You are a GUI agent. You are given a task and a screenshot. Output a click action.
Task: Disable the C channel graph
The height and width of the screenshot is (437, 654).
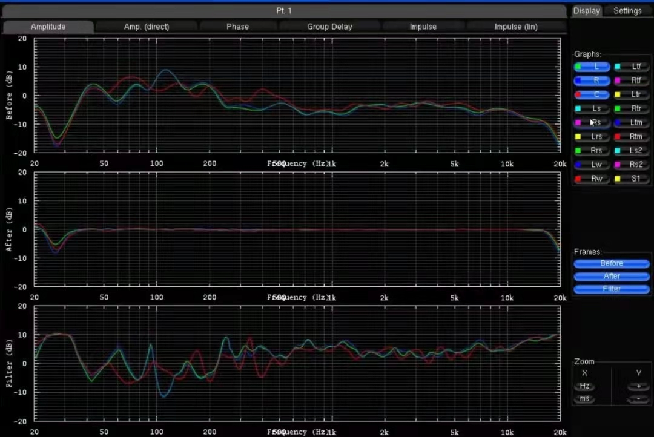pos(592,94)
